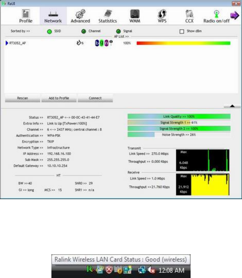
Task: Click the Default Gateway 10.10.10.254
Action: pyautogui.click(x=57, y=166)
